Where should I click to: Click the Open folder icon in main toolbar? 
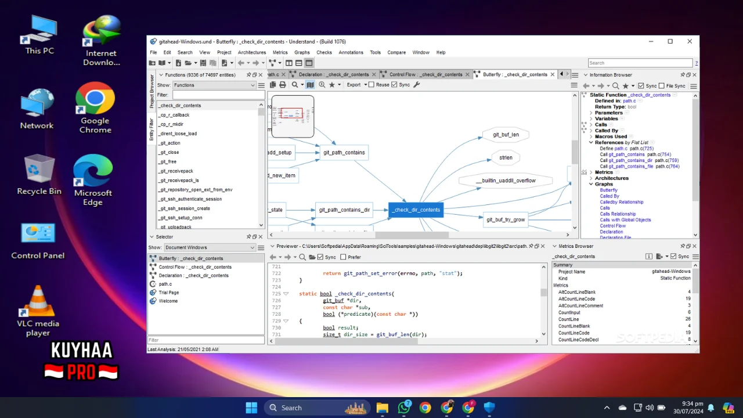click(x=188, y=63)
